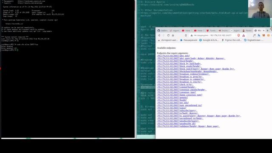Click the 'sudo ufw allow 26657/tcp' terminal line
The width and height of the screenshot is (272, 153).
coord(20,44)
